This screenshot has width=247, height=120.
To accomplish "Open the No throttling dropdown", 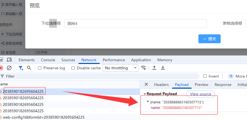I will click(x=120, y=68).
